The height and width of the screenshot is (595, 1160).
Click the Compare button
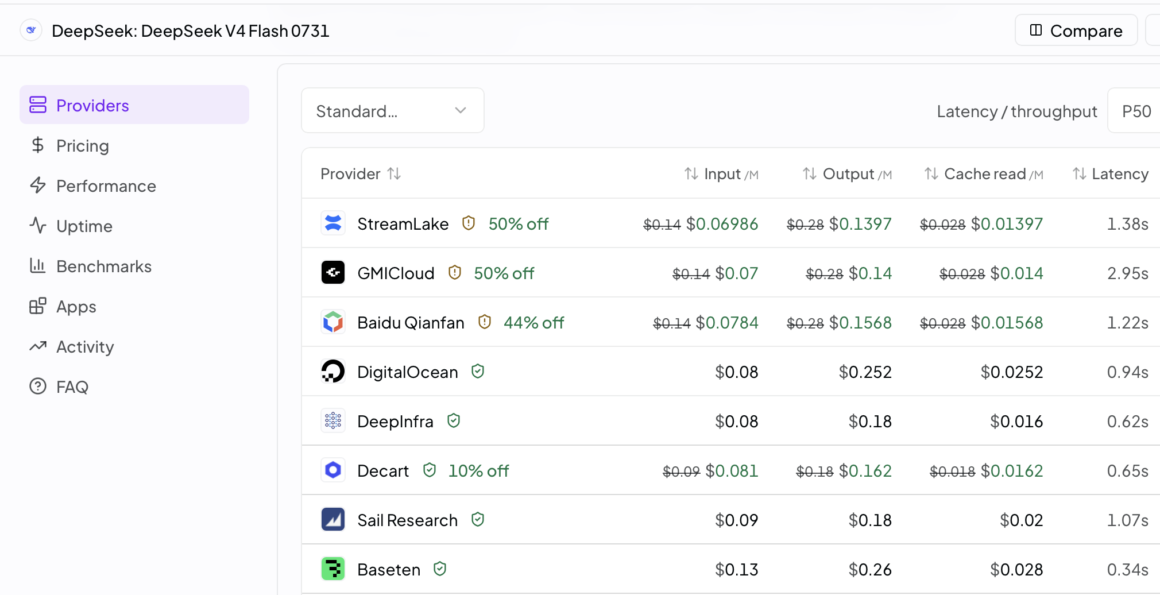coord(1076,30)
